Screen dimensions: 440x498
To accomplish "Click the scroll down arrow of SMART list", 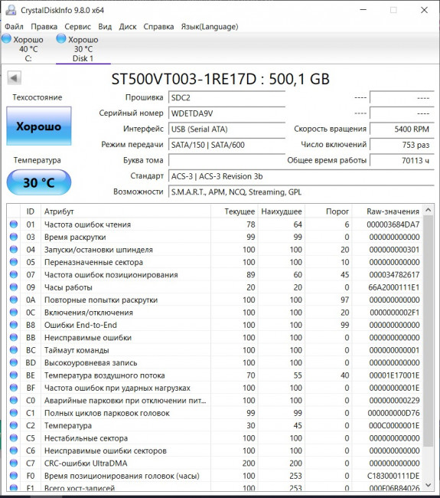I will pyautogui.click(x=429, y=485).
